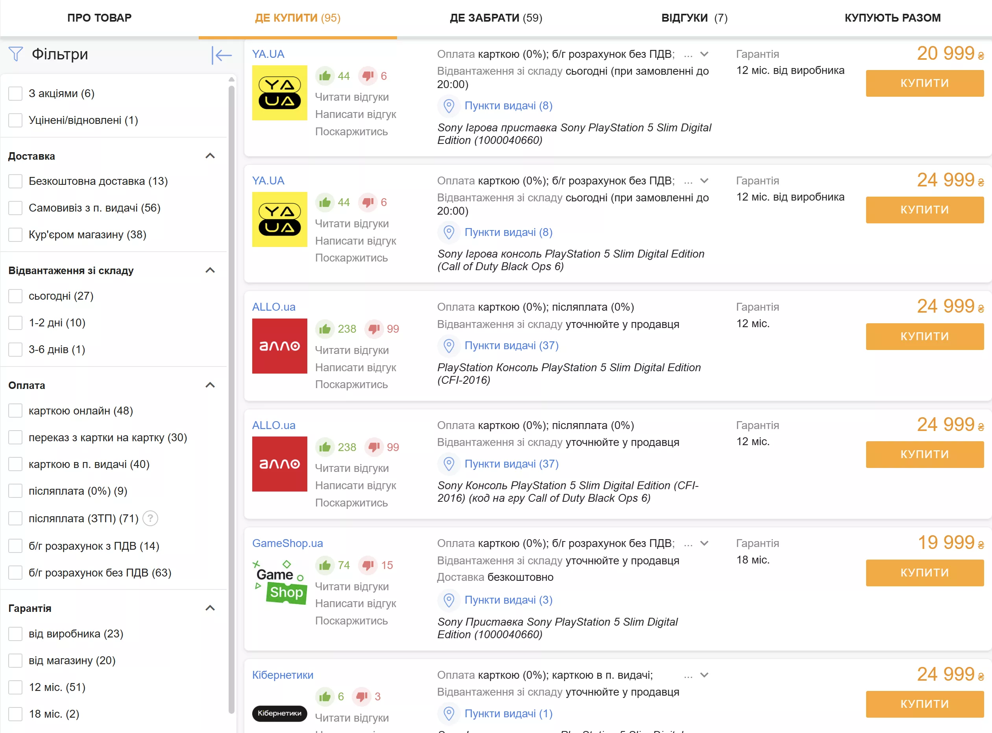Enable картою онлайн payment filter
This screenshot has height=733, width=992.
[15, 411]
